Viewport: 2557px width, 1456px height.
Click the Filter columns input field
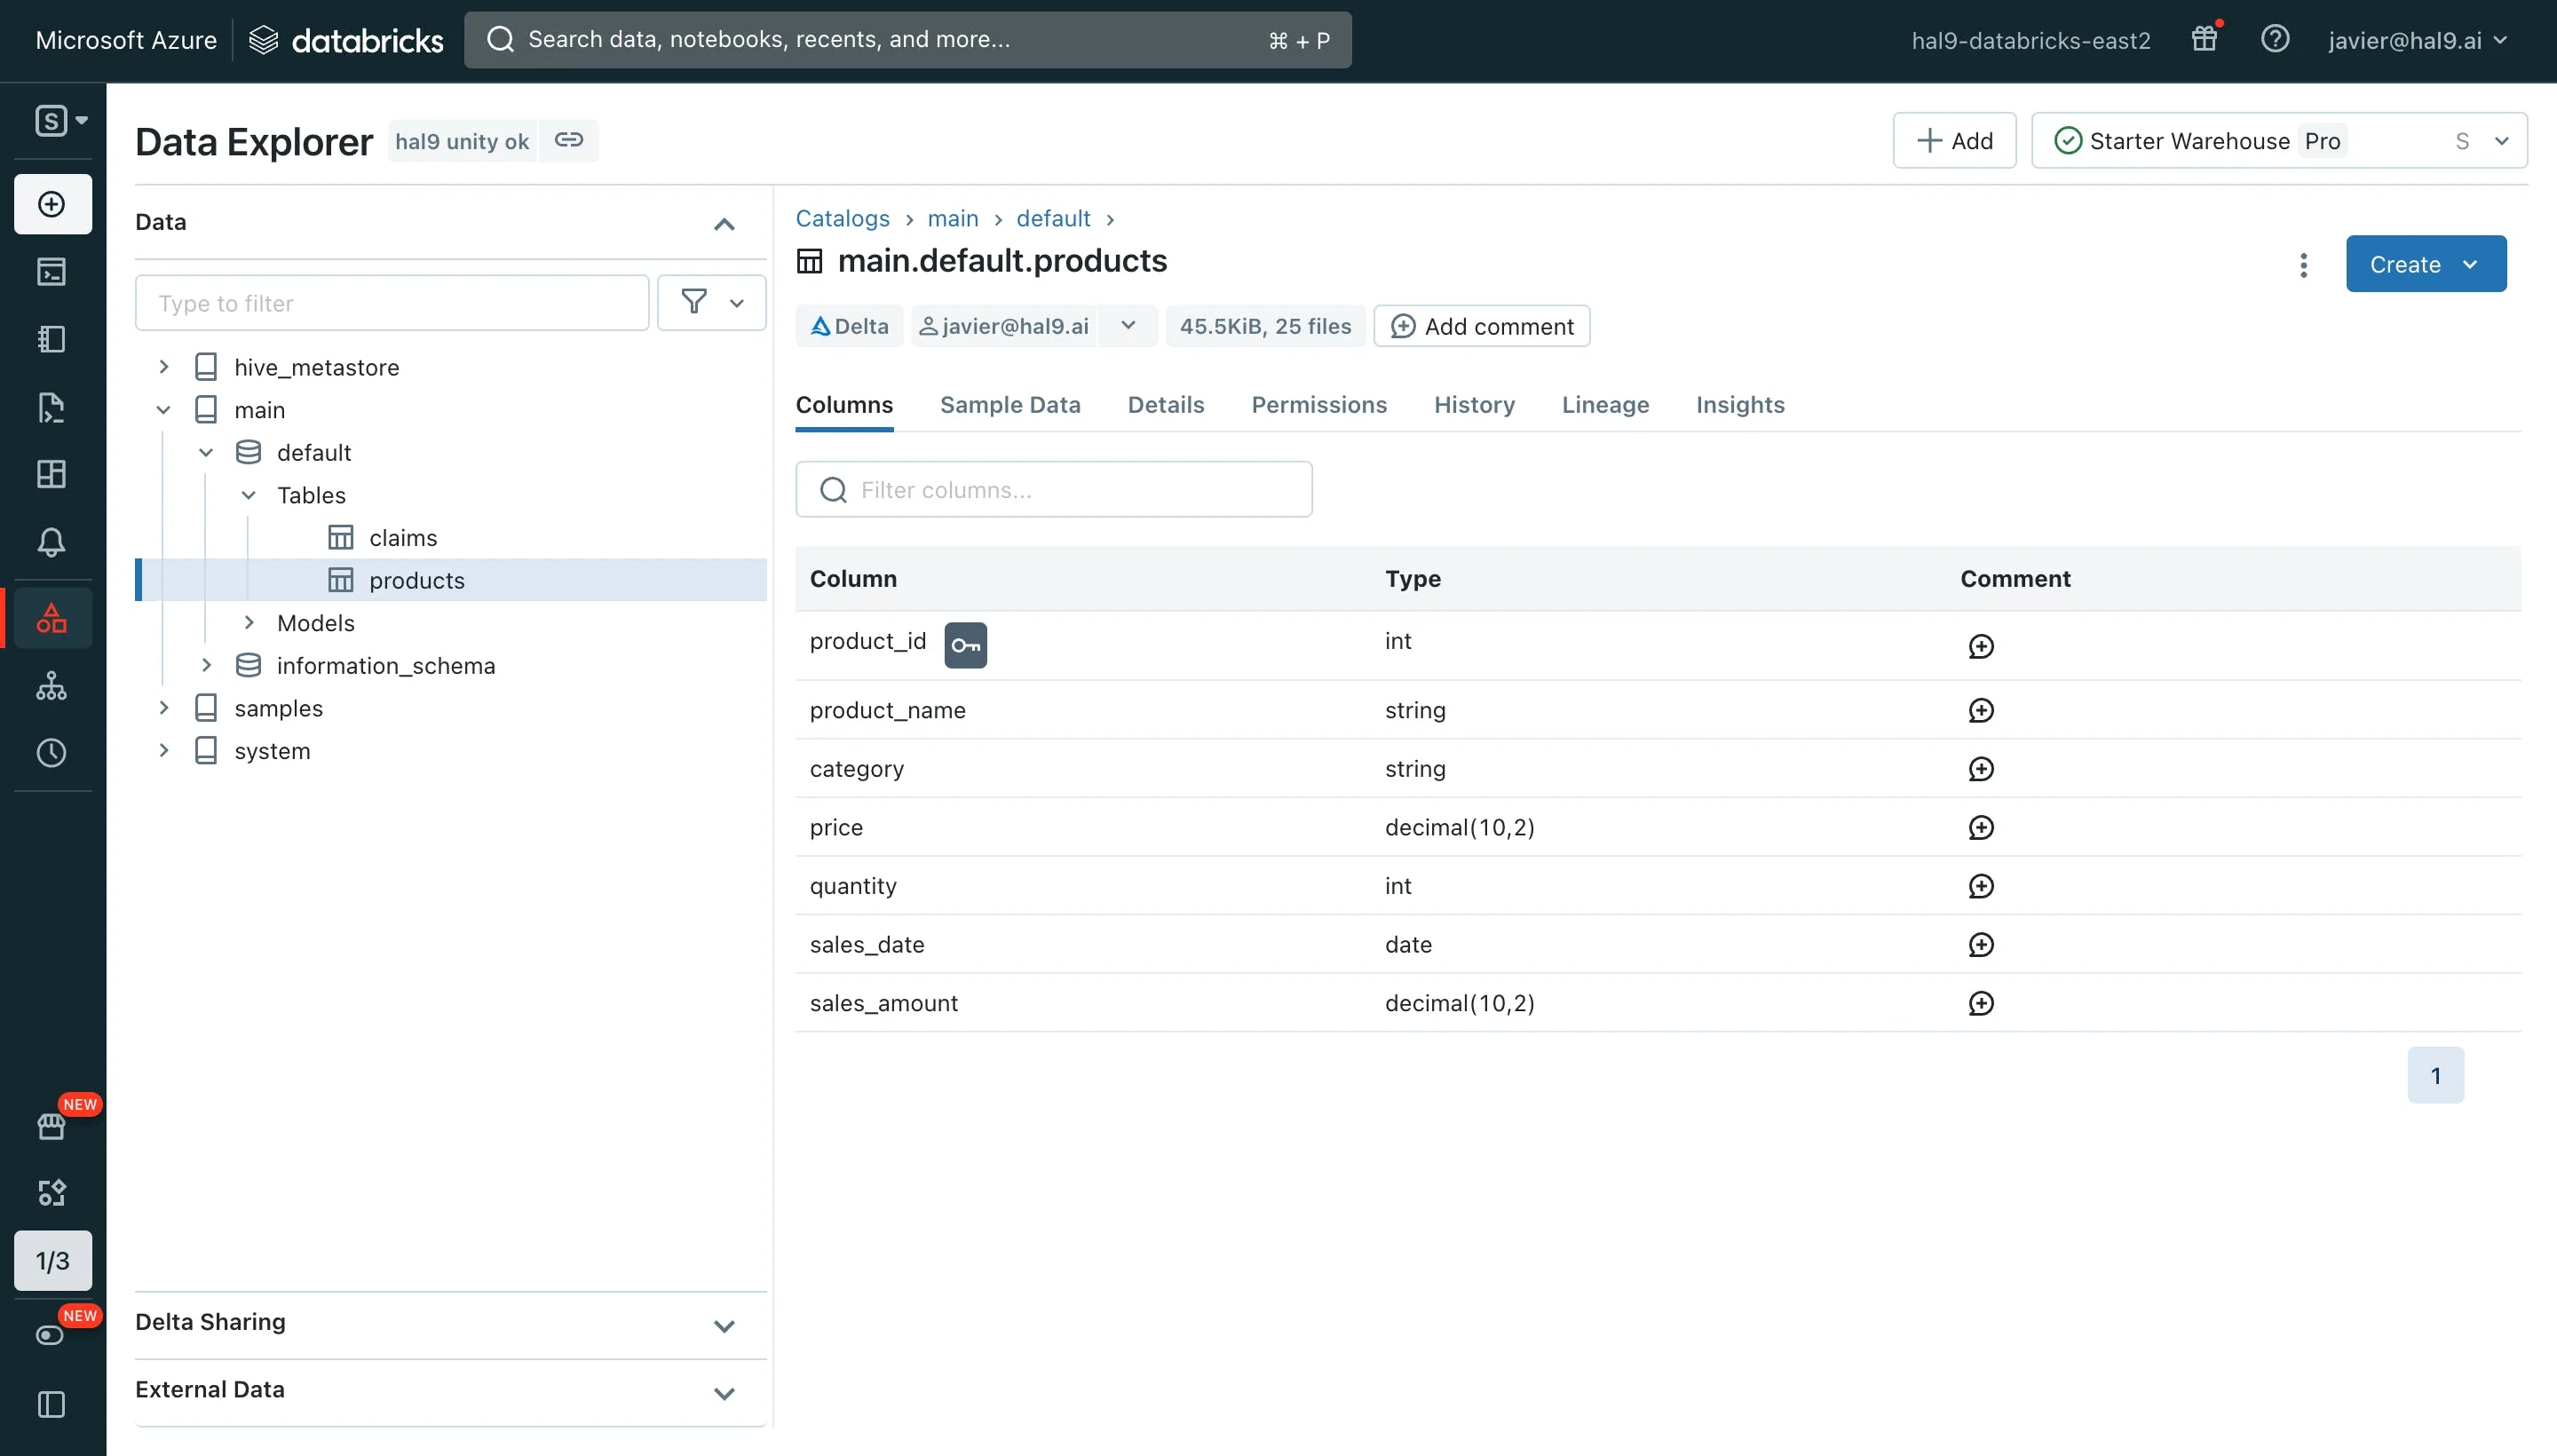pos(1054,490)
